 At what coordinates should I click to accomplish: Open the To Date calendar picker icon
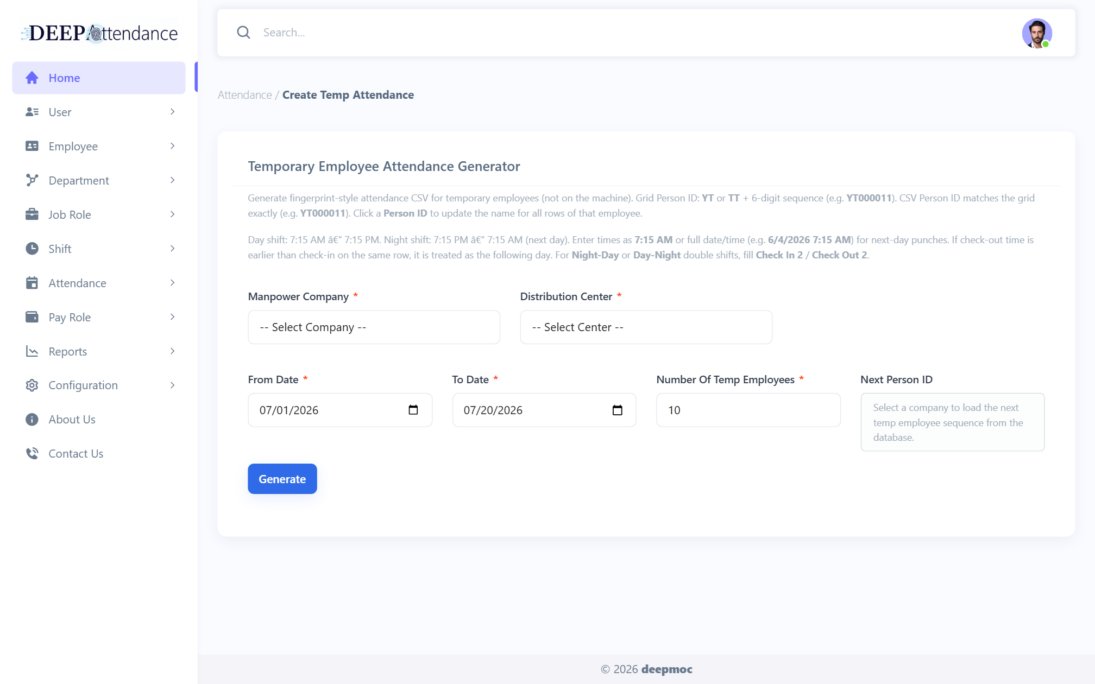click(618, 410)
